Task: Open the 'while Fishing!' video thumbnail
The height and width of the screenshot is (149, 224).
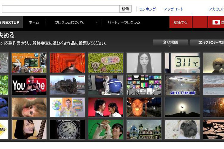Action: tap(182, 85)
